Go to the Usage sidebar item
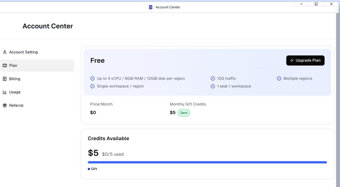The width and height of the screenshot is (340, 187). click(15, 92)
